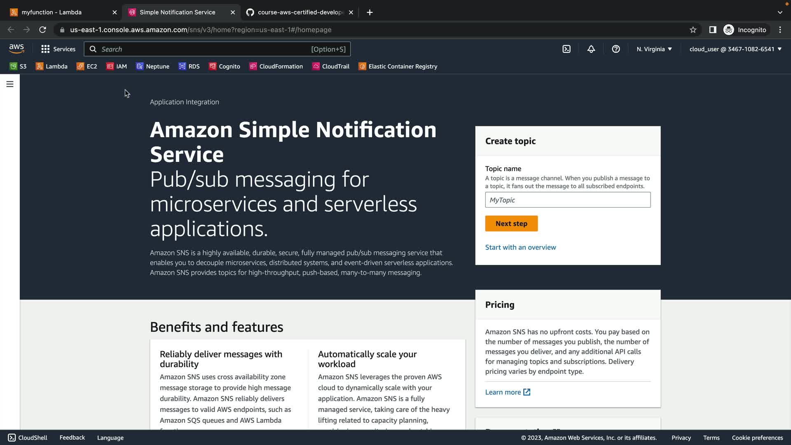Expand the hamburger side navigation menu
791x445 pixels.
(10, 84)
